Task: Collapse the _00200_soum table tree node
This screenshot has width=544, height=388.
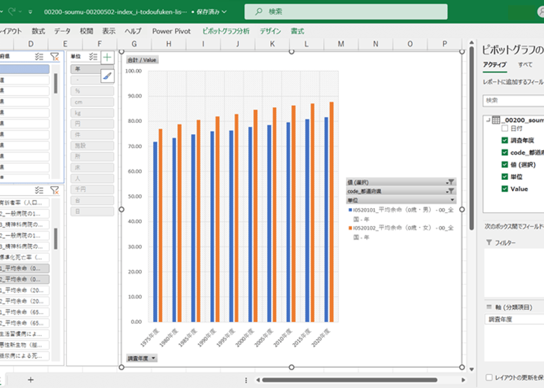Action: [x=488, y=120]
